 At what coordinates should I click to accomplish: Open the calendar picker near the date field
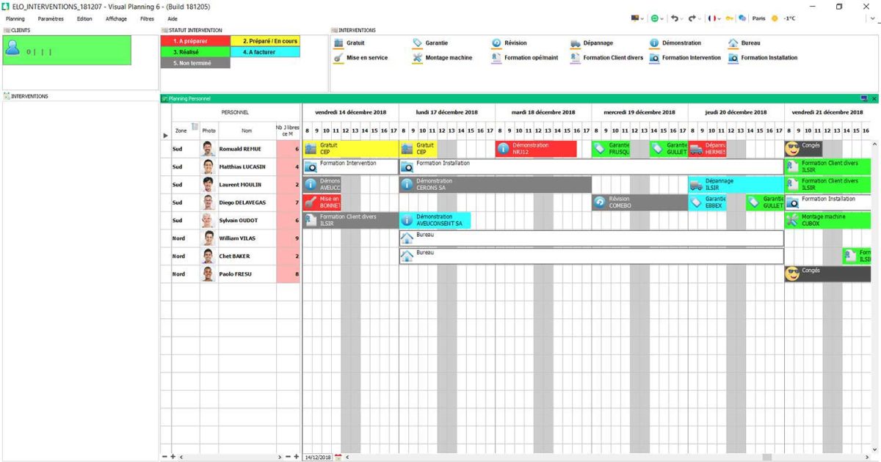(x=338, y=455)
